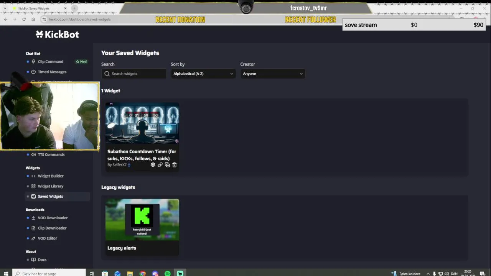Go to Widget Builder
Image resolution: width=491 pixels, height=276 pixels.
(51, 176)
